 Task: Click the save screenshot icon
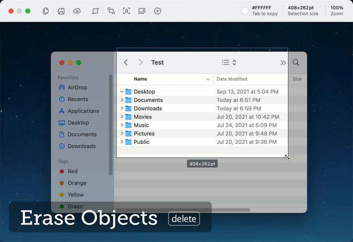[x=61, y=11]
